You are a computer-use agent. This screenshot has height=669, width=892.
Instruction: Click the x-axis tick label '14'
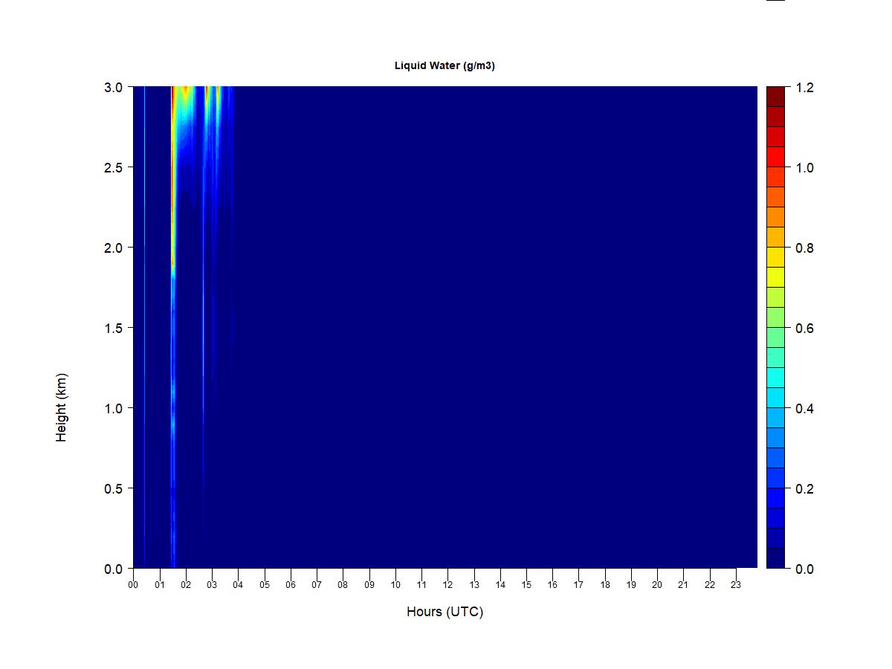click(x=500, y=585)
